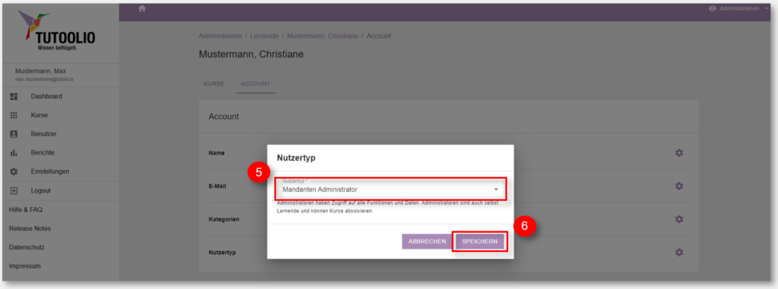Open the Hilfe & FAQ link
The image size is (778, 289).
pos(26,209)
